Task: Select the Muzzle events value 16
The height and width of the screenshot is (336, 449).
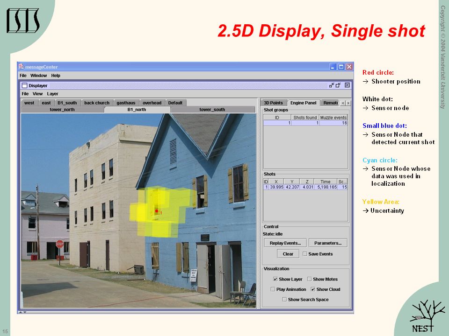Action: (x=333, y=123)
